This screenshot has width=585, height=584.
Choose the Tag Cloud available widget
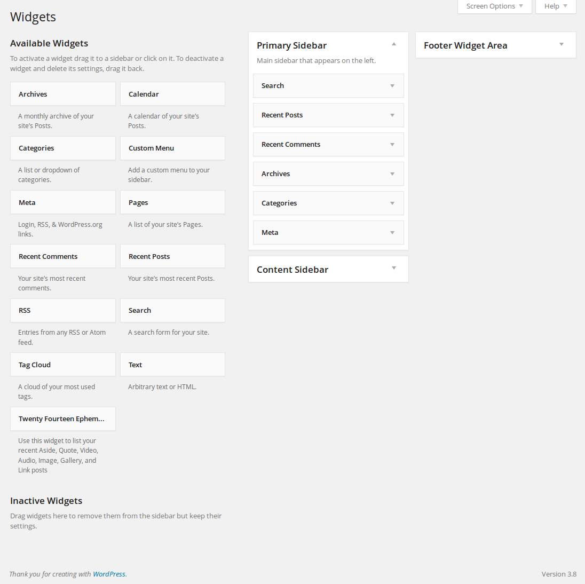coord(63,365)
